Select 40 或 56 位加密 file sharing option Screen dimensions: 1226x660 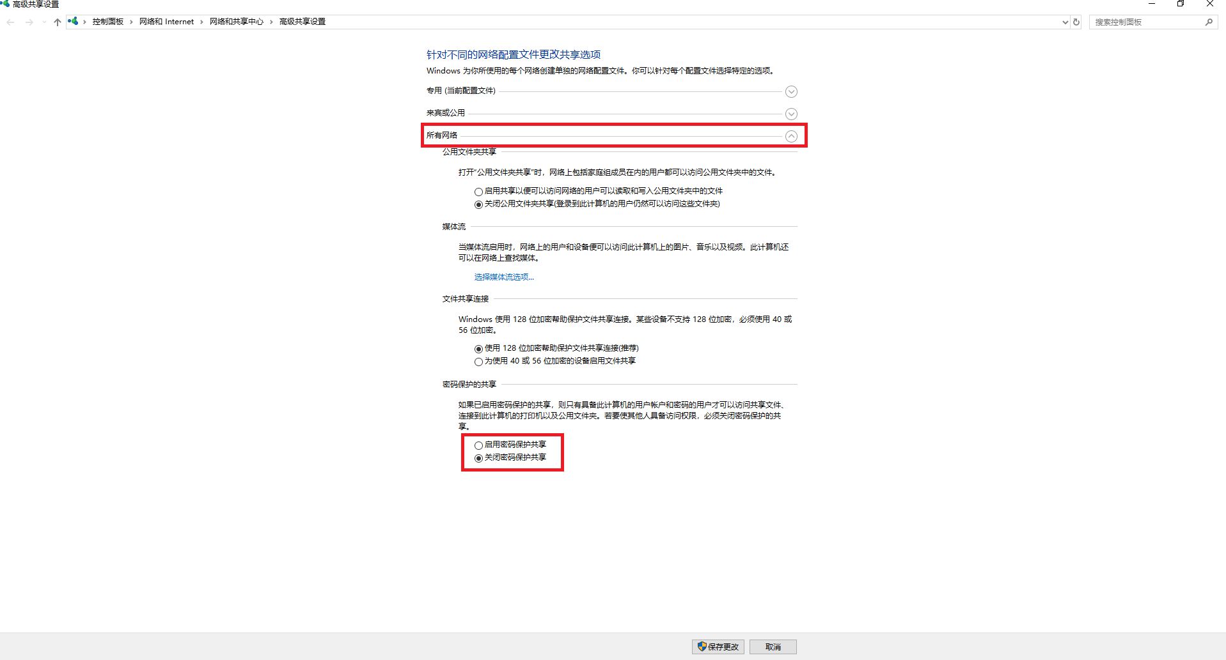click(478, 362)
